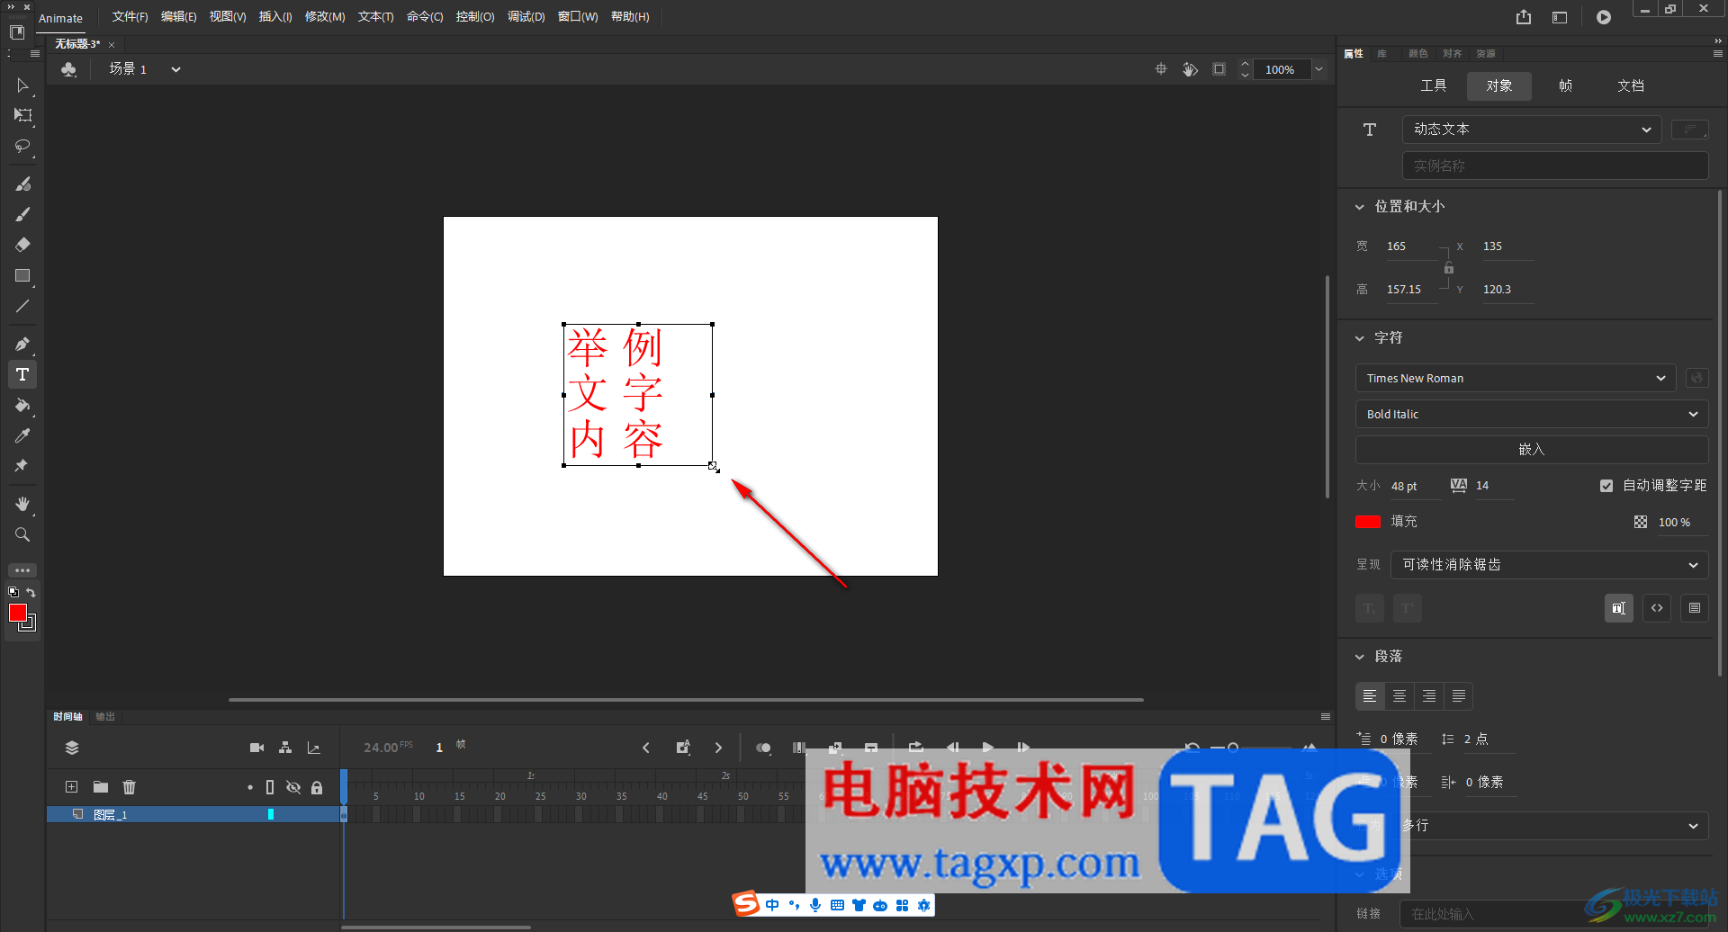
Task: Click the new folder icon in timeline
Action: [101, 787]
